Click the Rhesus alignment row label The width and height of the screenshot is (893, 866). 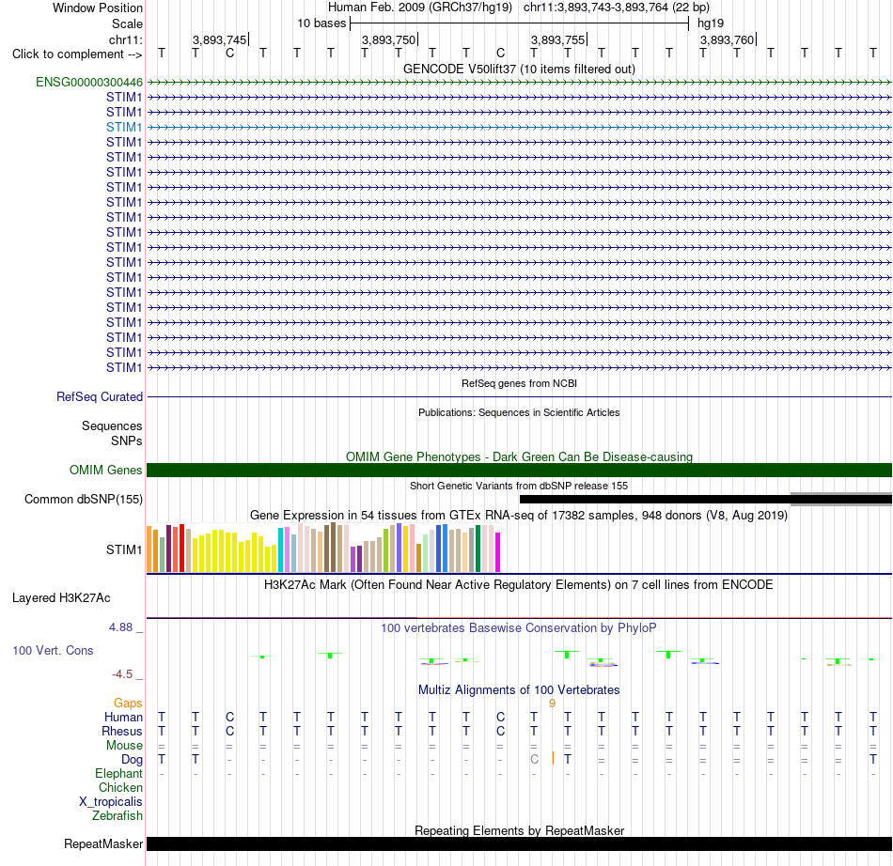coord(122,731)
